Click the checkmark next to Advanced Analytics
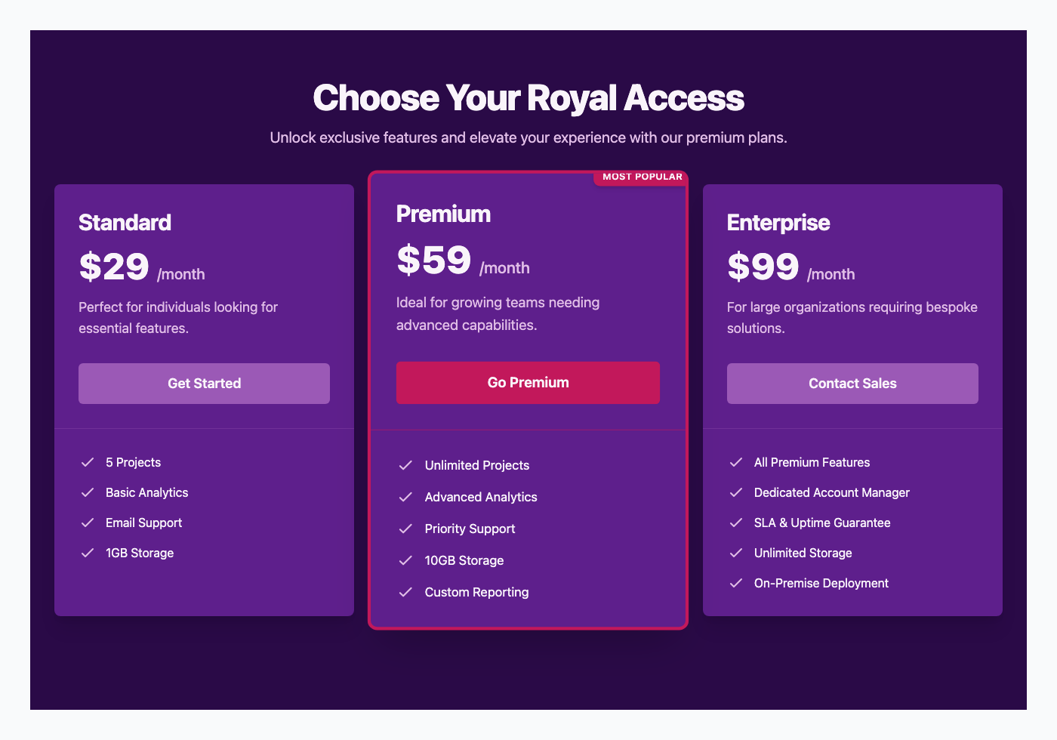Screen dimensions: 1057x740 405,497
